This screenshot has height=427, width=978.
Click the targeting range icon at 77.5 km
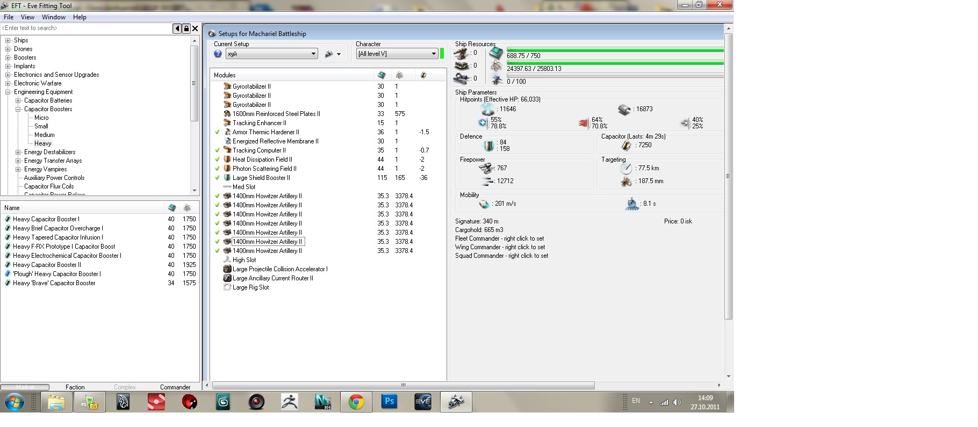tap(626, 168)
